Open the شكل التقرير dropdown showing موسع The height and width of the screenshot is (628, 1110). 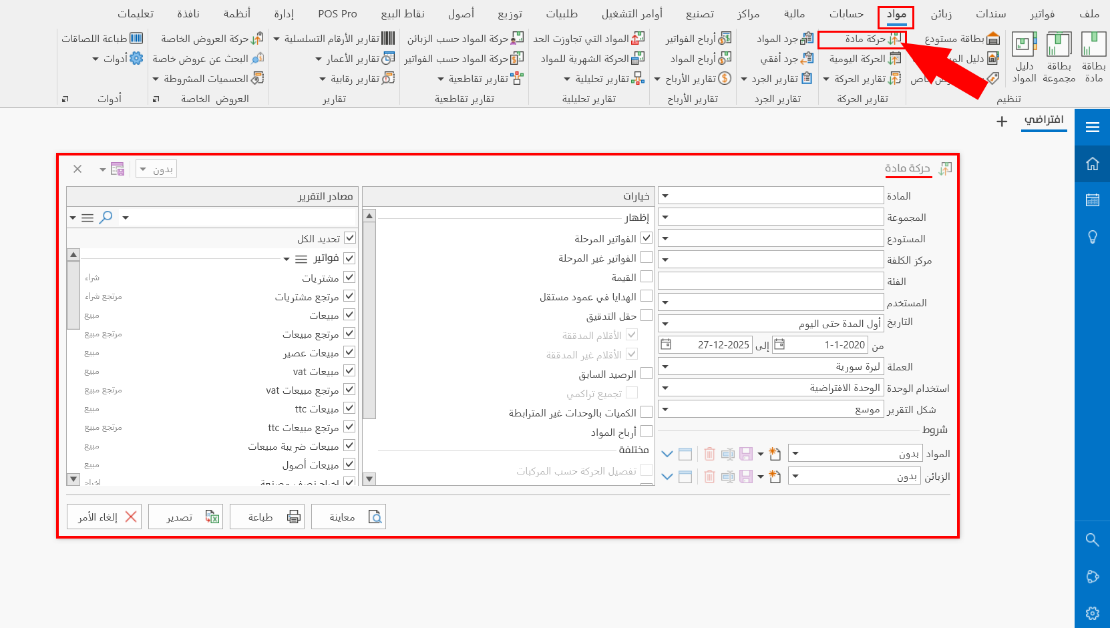click(665, 408)
